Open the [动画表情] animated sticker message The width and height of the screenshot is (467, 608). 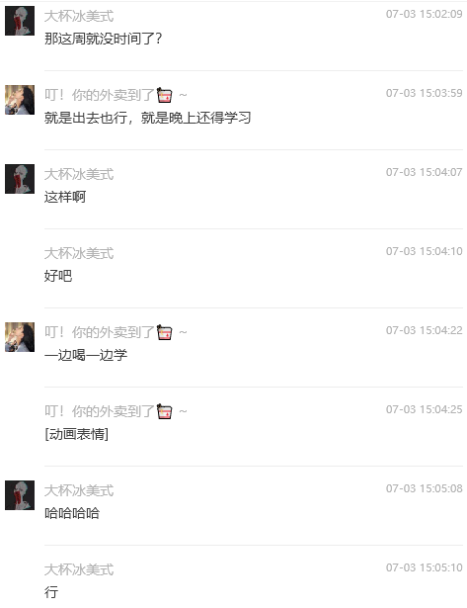pyautogui.click(x=76, y=434)
